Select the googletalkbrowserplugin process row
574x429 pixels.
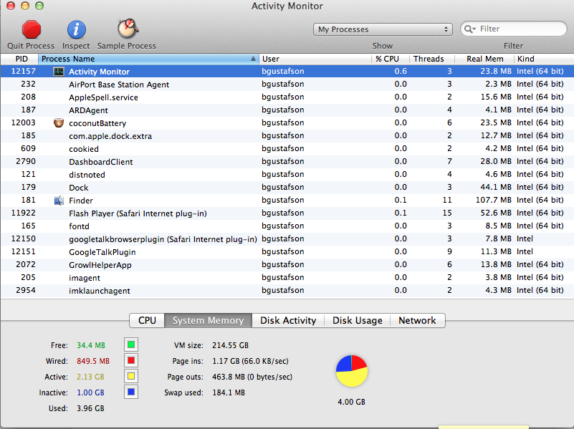(287, 238)
